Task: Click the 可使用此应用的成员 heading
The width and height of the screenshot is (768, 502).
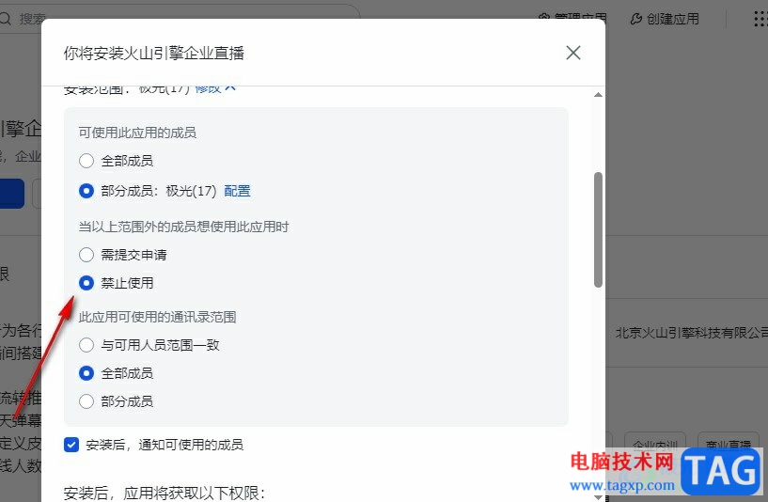Action: click(137, 133)
